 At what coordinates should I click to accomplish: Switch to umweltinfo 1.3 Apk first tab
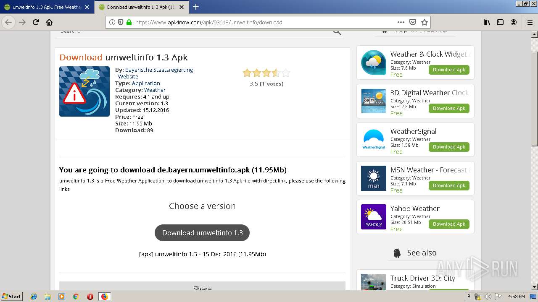pos(47,7)
